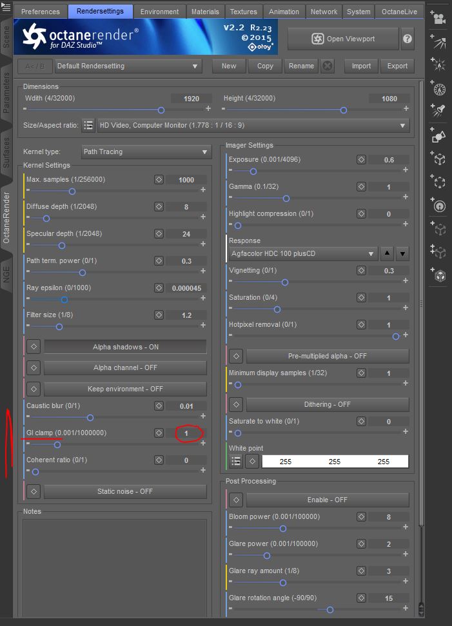The width and height of the screenshot is (452, 626).
Task: Click the keyframe diamond next to Max. samples
Action: pos(159,180)
